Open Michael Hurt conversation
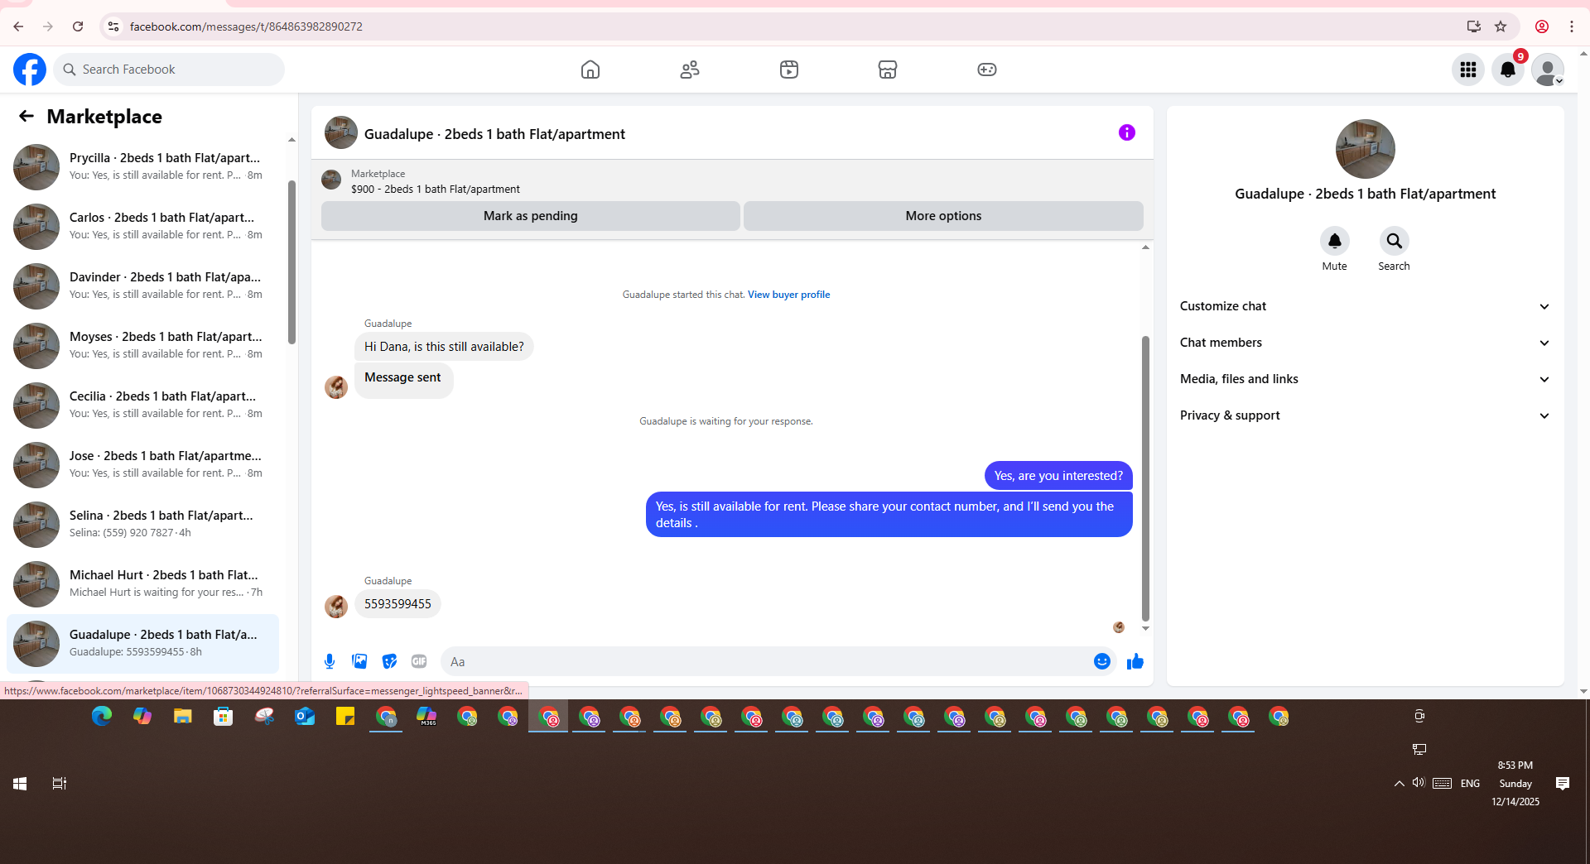This screenshot has width=1590, height=864. point(142,583)
